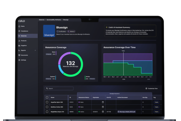Click the Compliance sidebar icon
Viewport: 181px width, 121px height.
pyautogui.click(x=19, y=31)
